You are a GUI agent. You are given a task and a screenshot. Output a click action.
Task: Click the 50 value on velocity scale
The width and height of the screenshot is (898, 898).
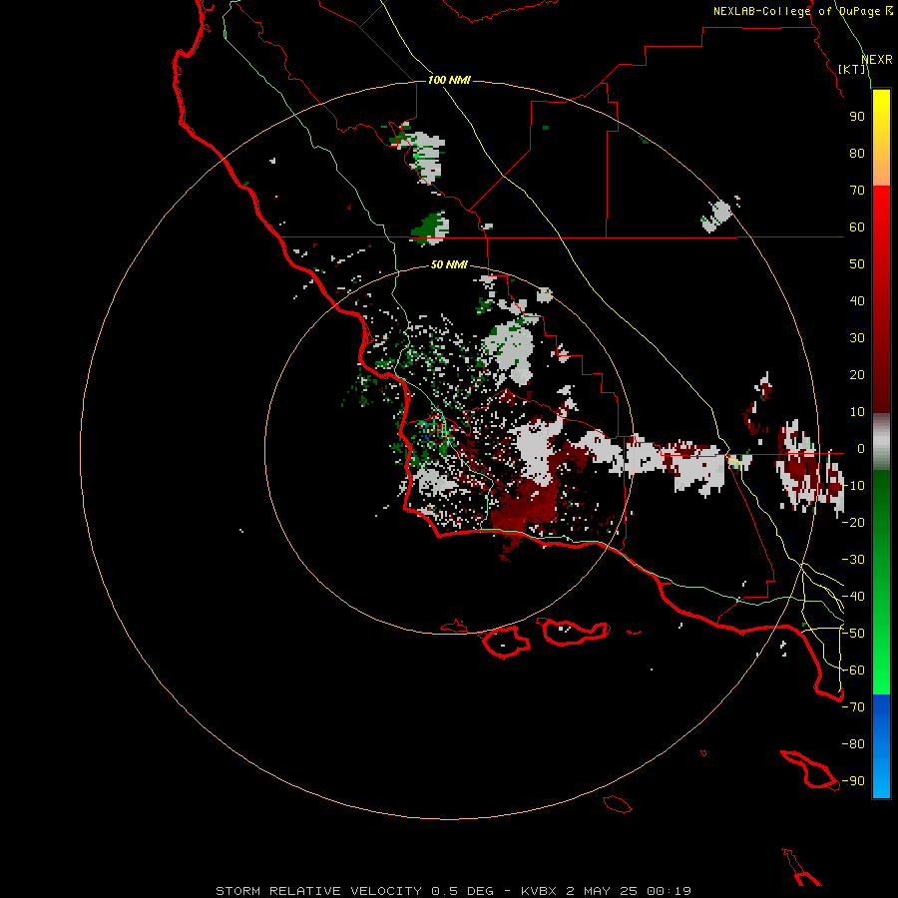click(857, 264)
